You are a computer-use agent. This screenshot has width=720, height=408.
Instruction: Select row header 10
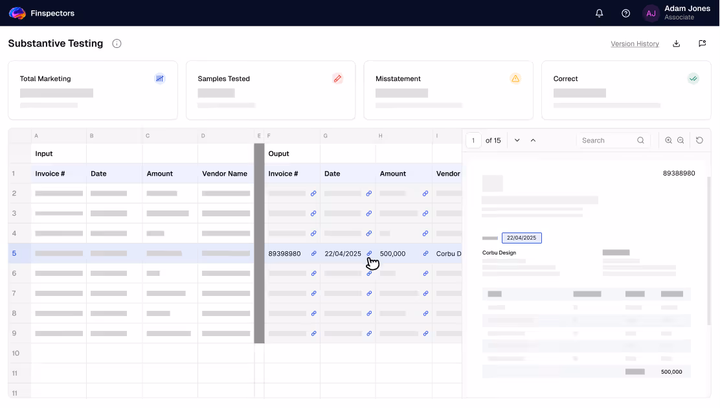[x=19, y=354]
